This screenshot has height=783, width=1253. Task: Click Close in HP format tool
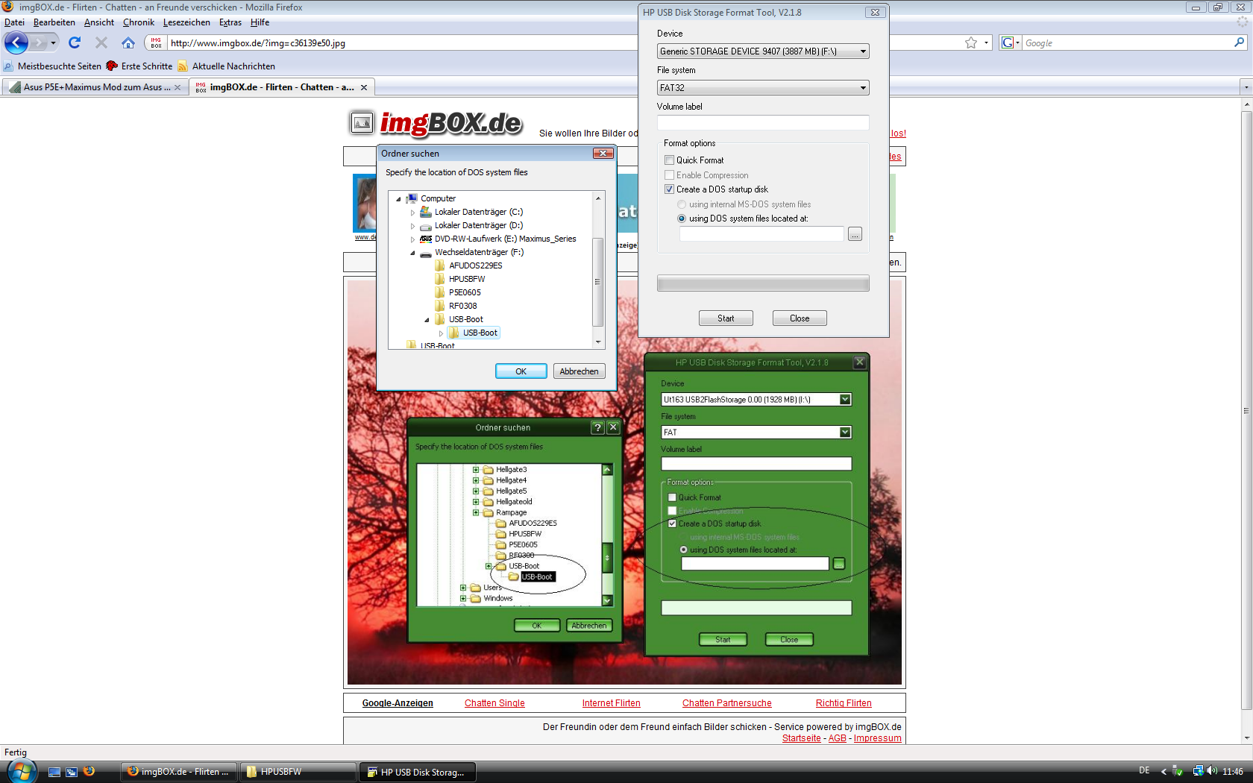click(x=800, y=318)
